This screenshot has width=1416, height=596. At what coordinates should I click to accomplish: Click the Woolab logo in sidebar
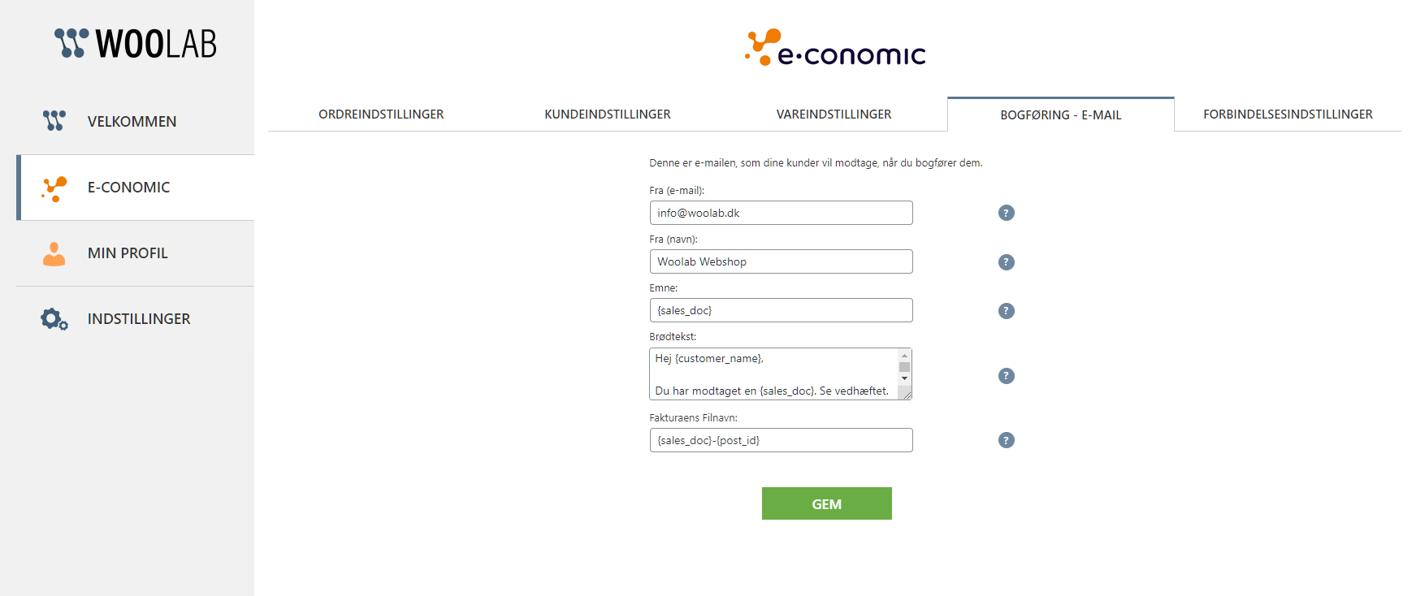[136, 43]
